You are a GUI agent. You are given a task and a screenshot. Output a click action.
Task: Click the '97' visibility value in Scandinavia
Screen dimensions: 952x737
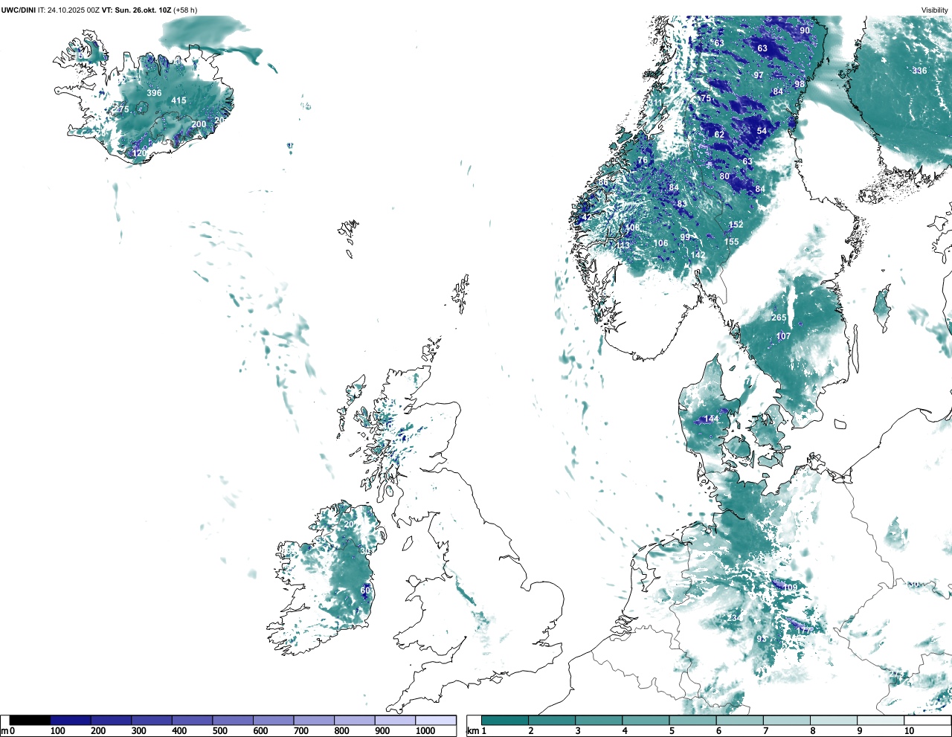tap(758, 75)
